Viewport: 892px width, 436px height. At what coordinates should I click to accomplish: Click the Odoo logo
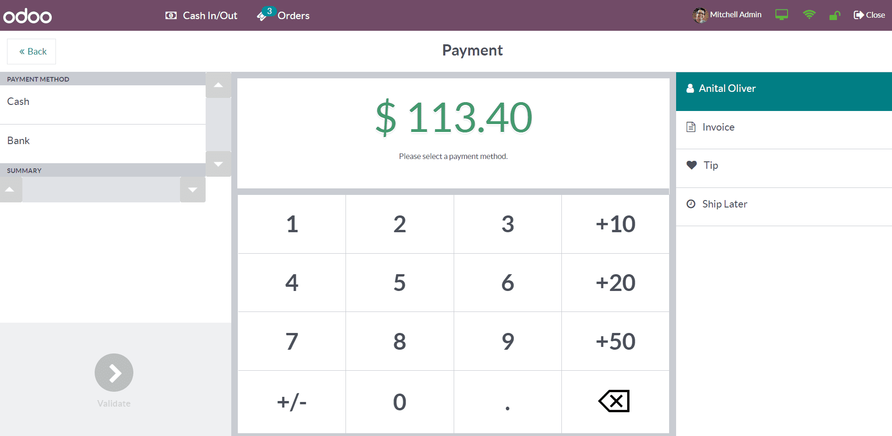tap(28, 16)
